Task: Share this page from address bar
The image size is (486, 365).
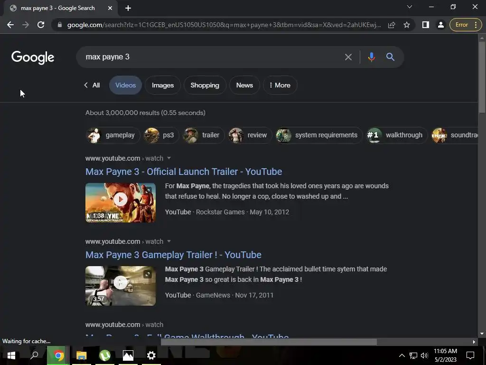Action: coord(392,25)
